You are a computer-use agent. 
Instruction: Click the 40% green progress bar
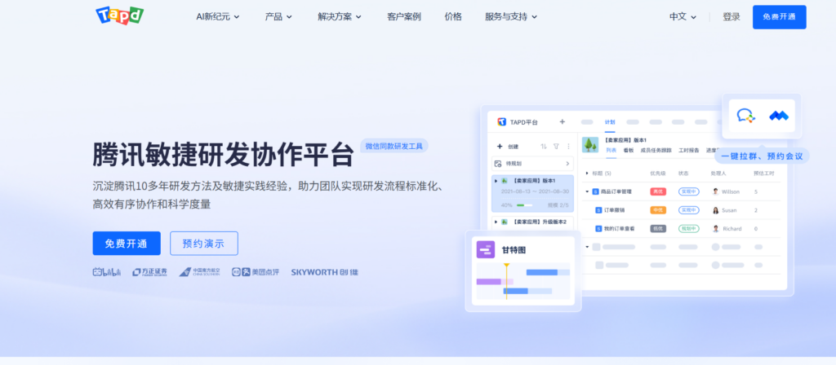[x=524, y=205]
